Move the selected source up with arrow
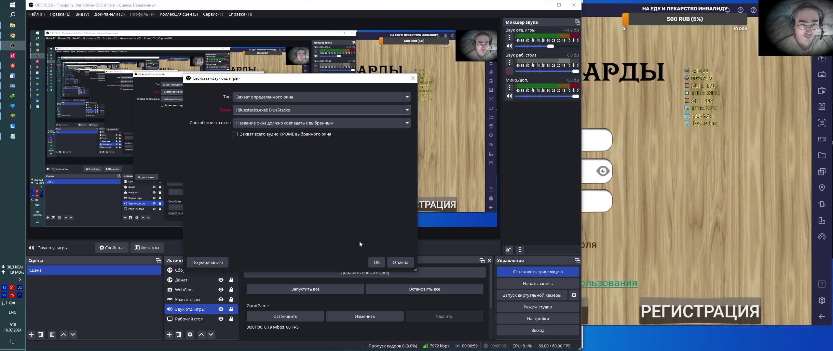Image resolution: width=833 pixels, height=351 pixels. coord(201,334)
